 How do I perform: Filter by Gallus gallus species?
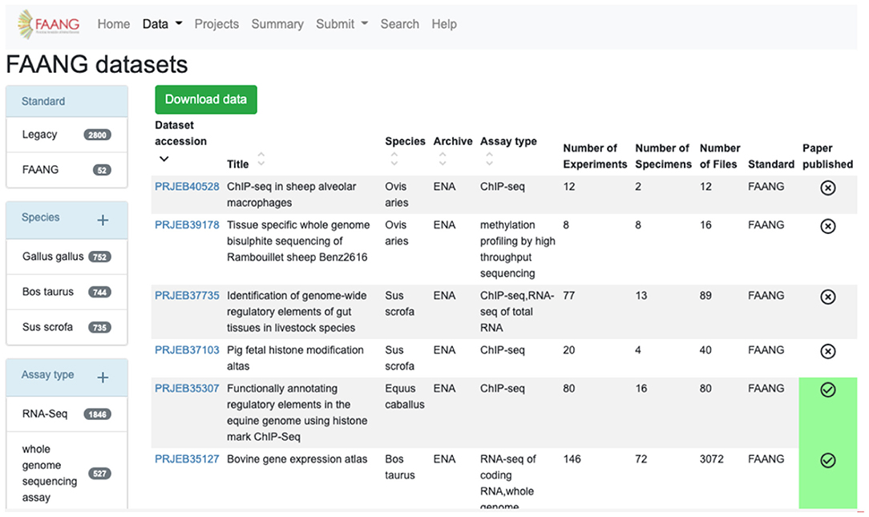(67, 256)
